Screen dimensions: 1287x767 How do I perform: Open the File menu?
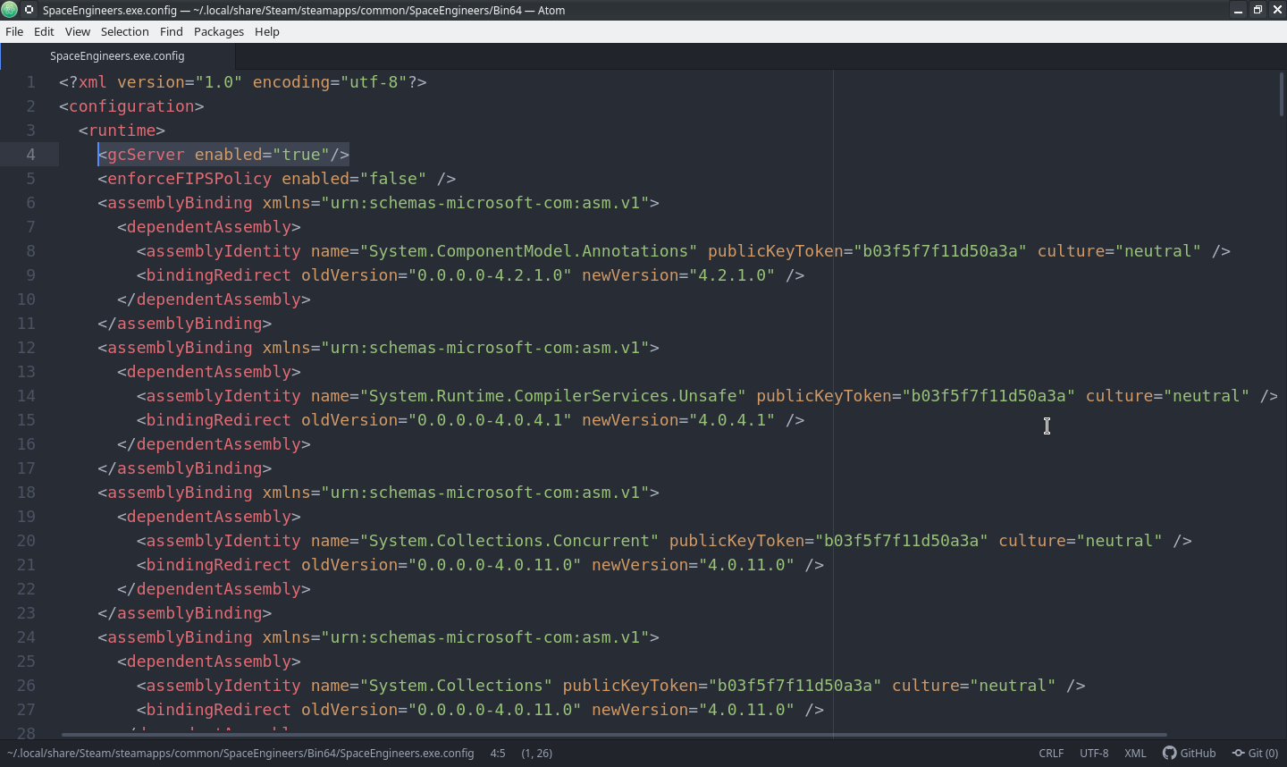tap(14, 31)
